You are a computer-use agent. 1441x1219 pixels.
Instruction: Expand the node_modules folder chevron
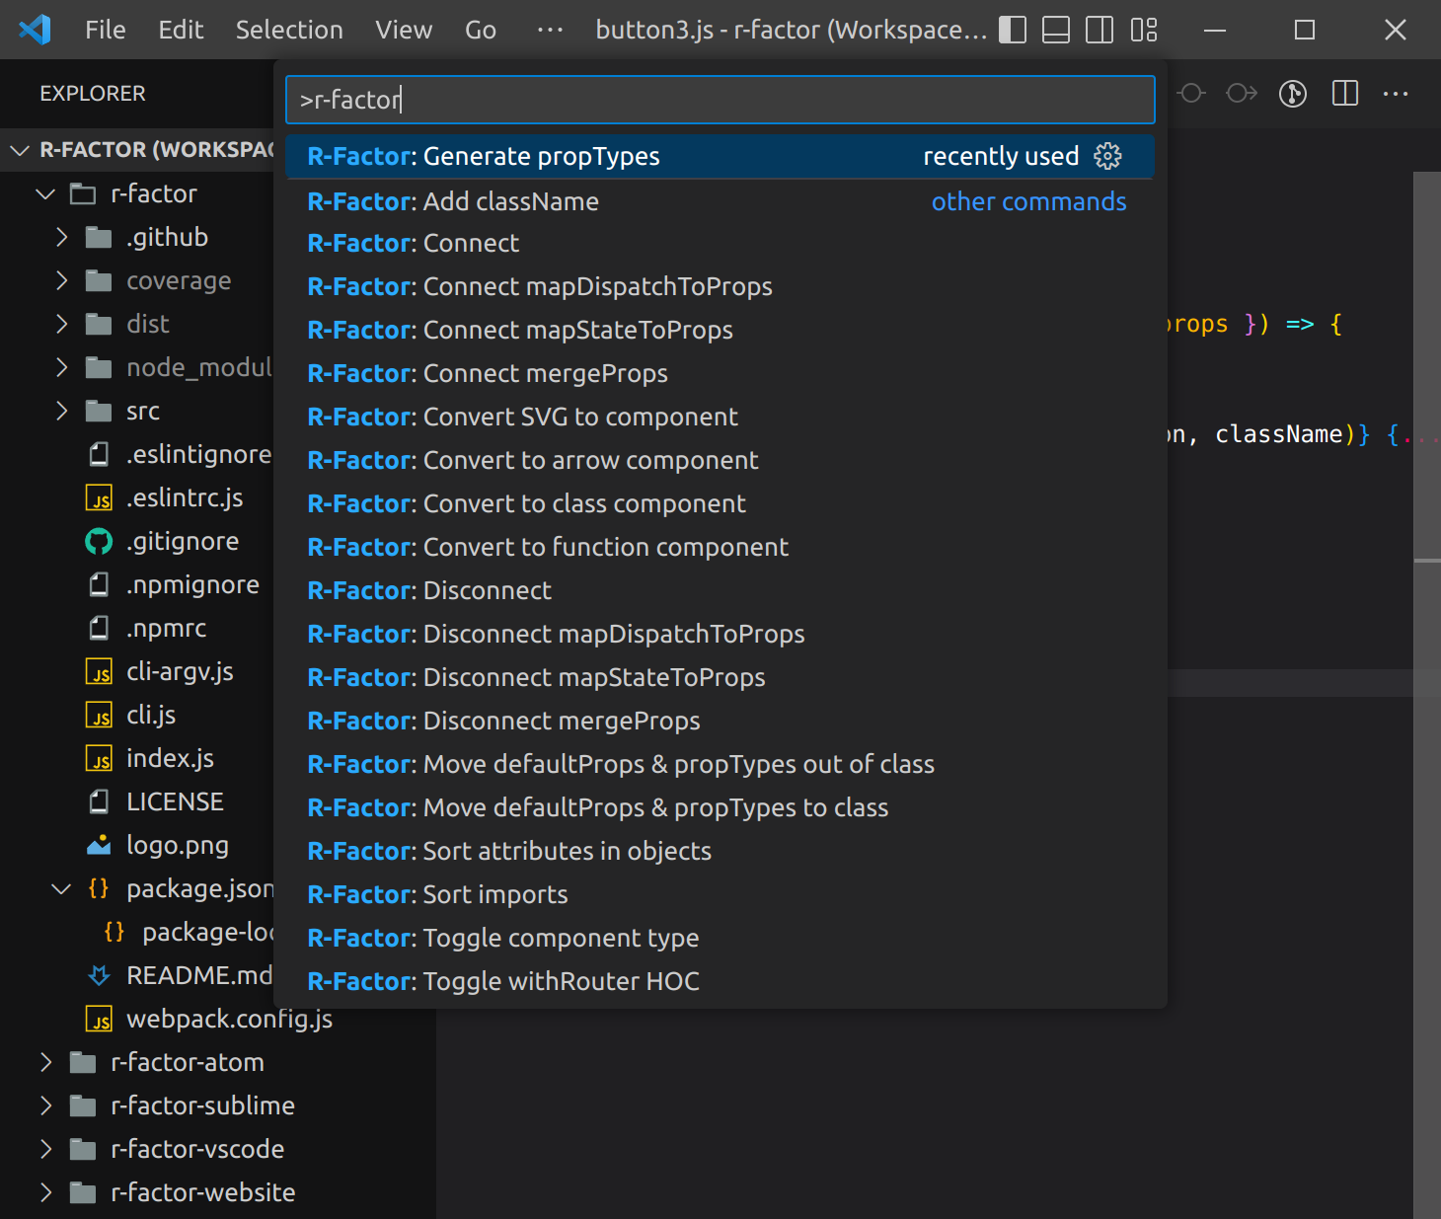(x=61, y=367)
